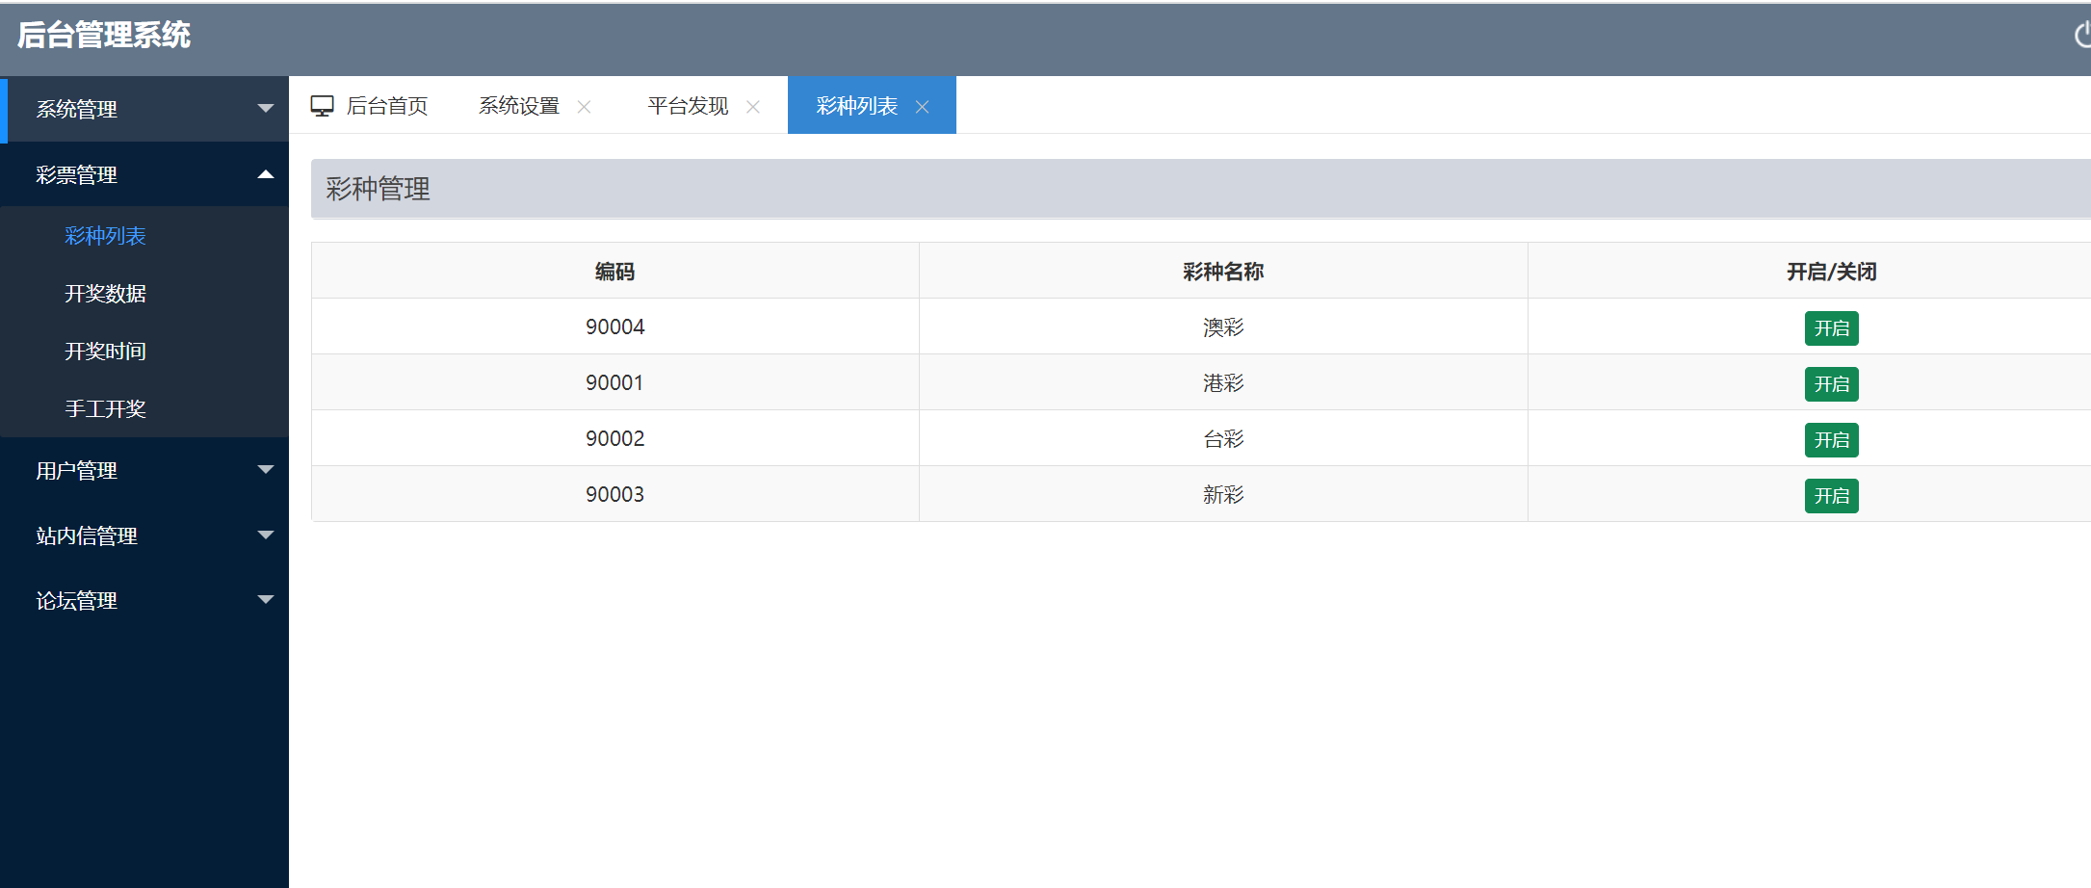Screen dimensions: 2091x888
Task: Click the monitor icon beside 后台首页
Action: (x=322, y=106)
